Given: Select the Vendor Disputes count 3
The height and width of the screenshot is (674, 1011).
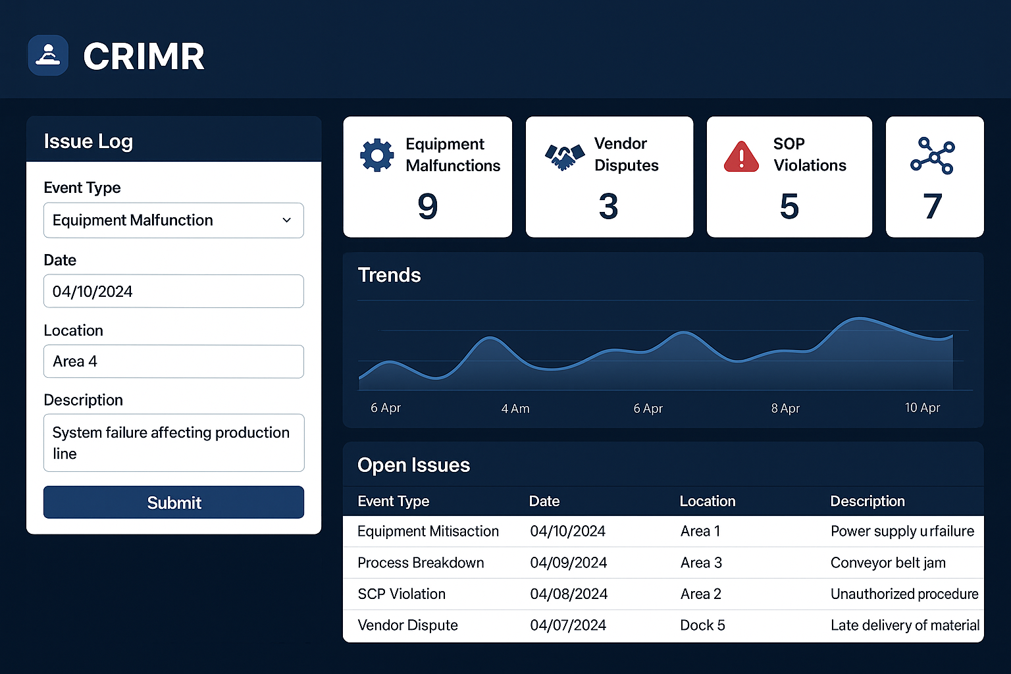Looking at the screenshot, I should 609,206.
